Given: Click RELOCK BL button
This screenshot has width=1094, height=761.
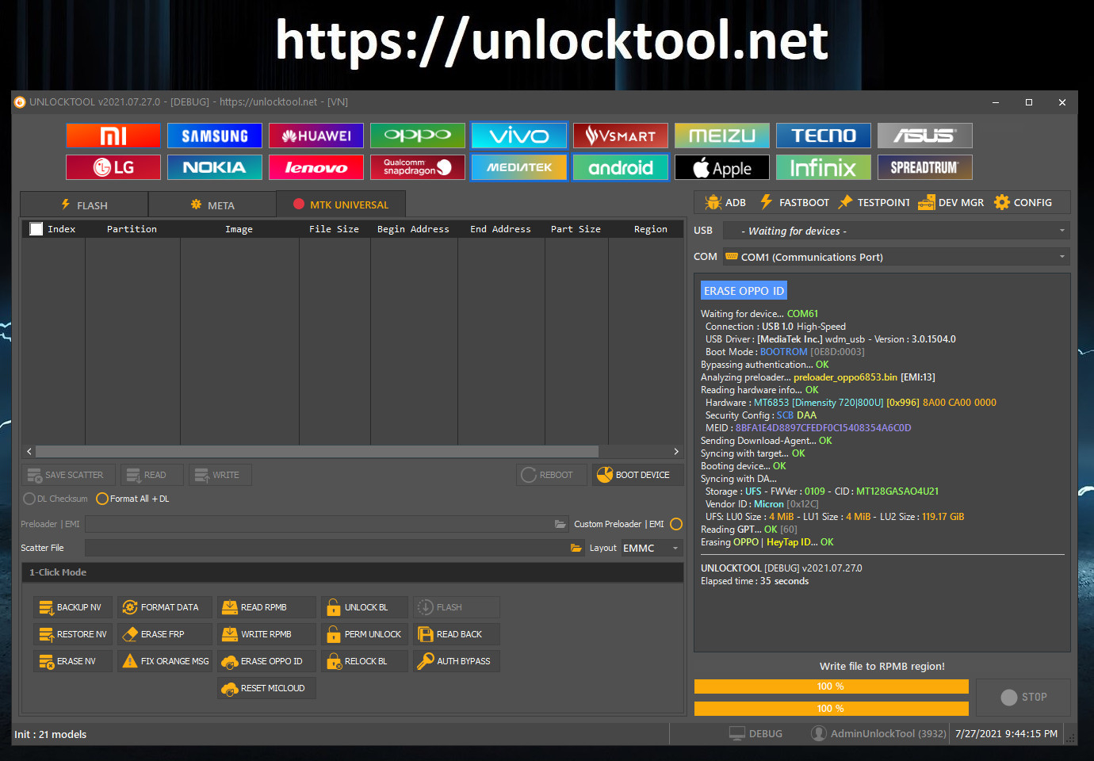Looking at the screenshot, I should [x=365, y=661].
